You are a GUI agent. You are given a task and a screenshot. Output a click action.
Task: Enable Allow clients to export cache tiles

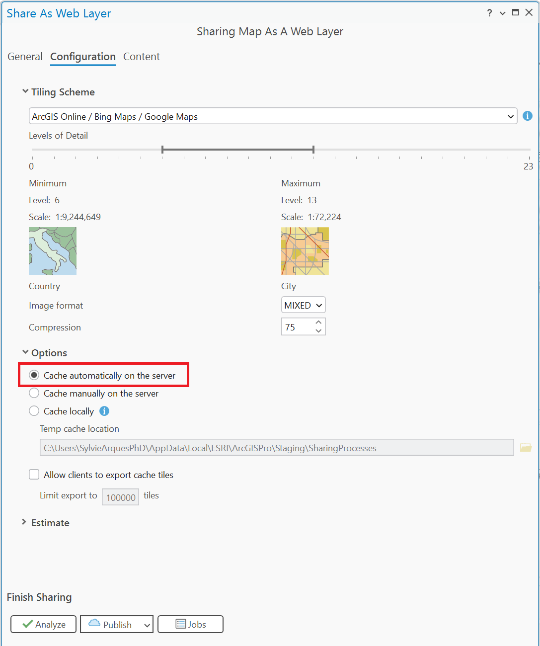pos(34,475)
